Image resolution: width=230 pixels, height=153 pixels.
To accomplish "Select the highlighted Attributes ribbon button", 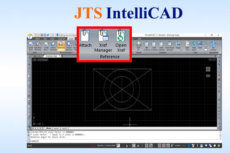I will click(61, 46).
